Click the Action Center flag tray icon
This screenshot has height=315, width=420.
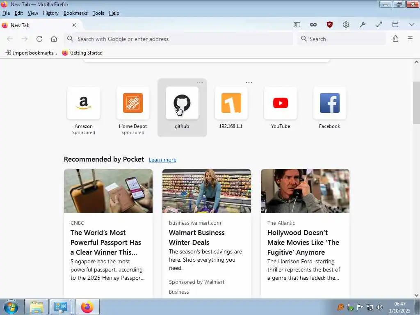360,307
